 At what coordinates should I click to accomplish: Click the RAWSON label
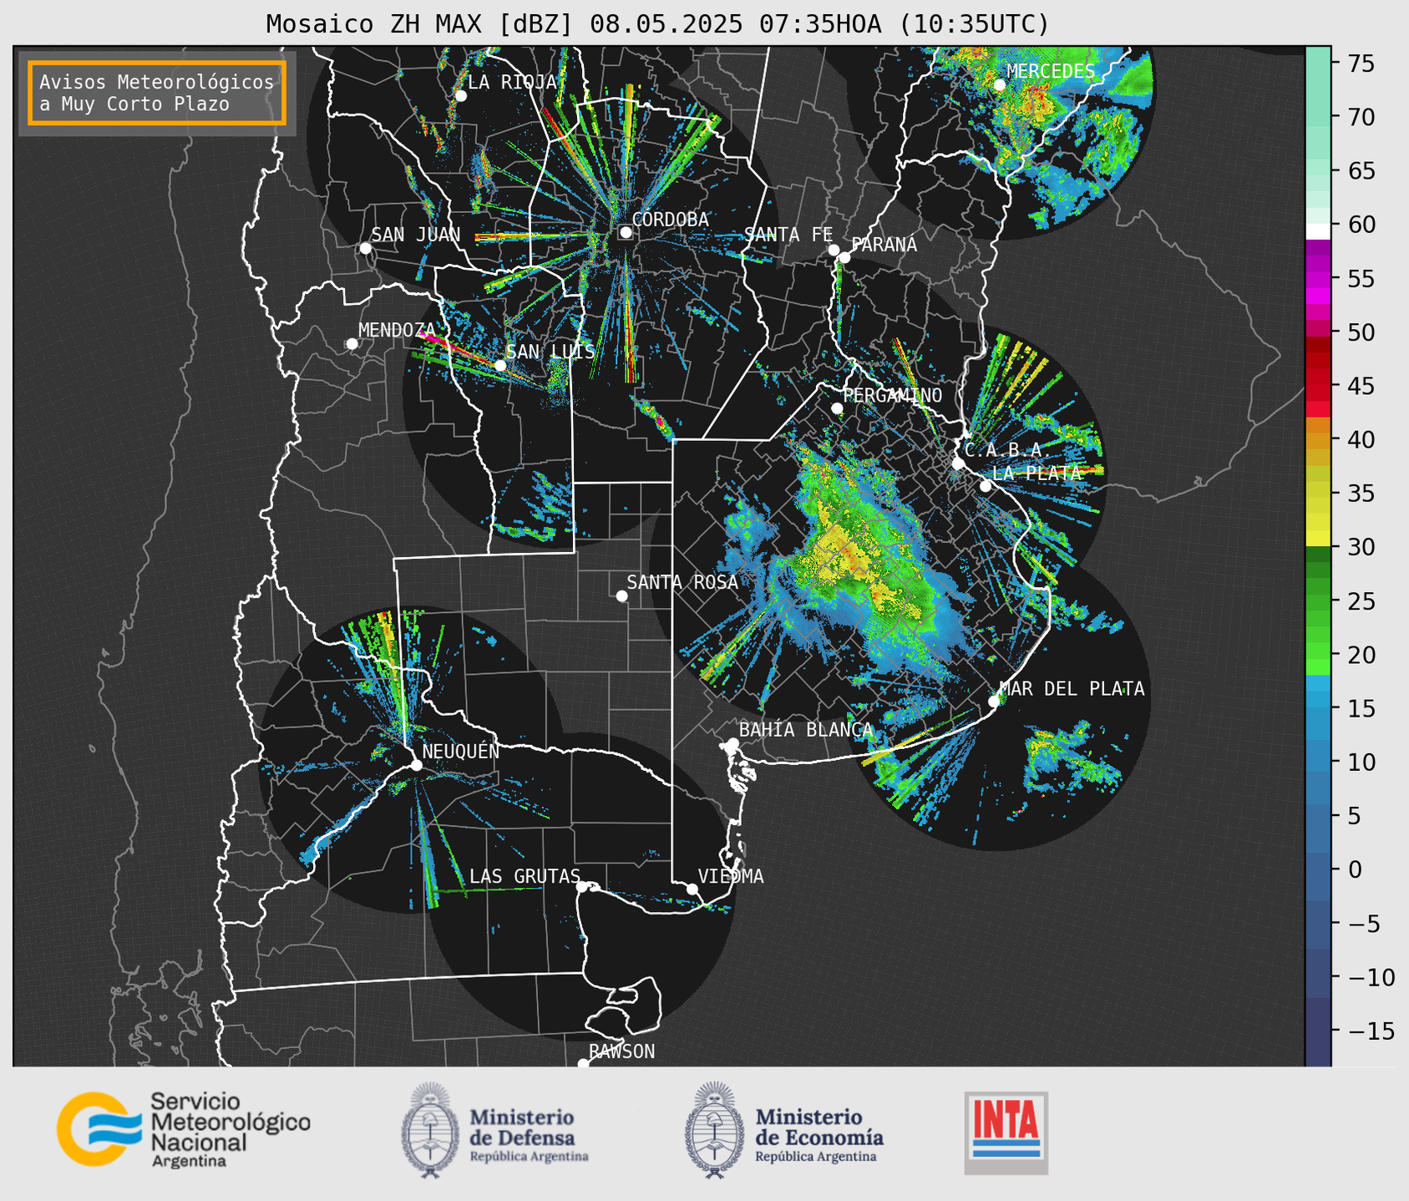(621, 1052)
